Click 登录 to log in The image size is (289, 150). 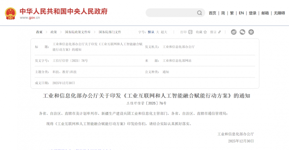pos(253,13)
